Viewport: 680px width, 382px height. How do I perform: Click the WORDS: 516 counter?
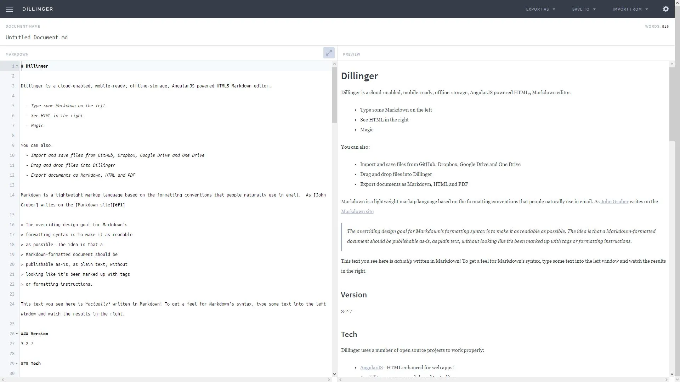[657, 26]
